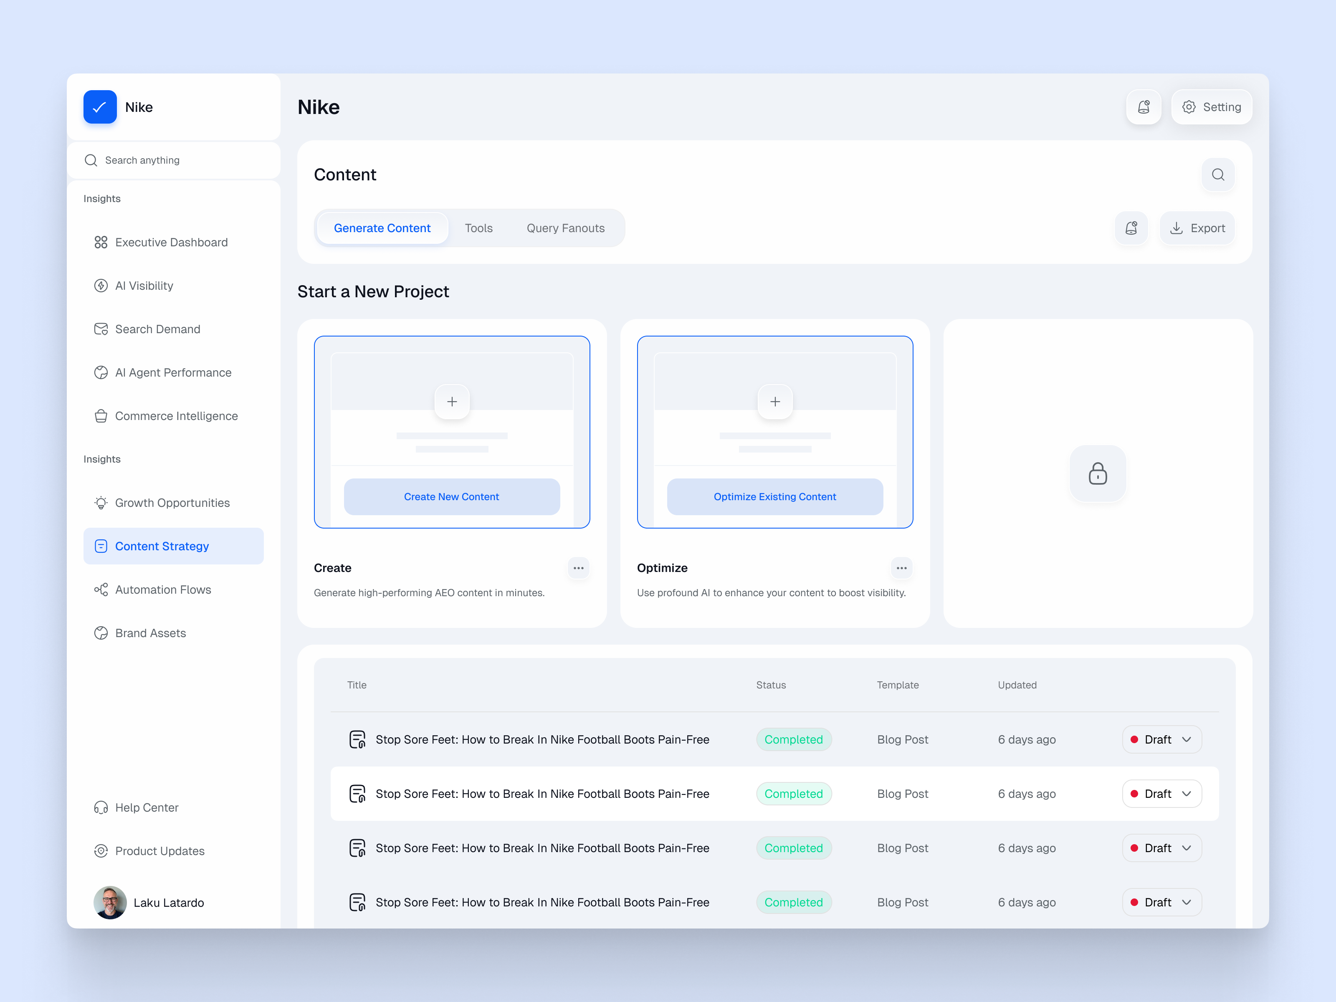
Task: Click the Completed badge in fourth row
Action: pos(794,902)
